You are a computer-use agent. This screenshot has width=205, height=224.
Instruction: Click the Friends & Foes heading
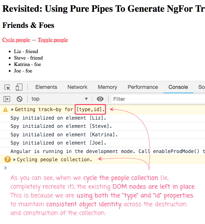[x=28, y=25]
